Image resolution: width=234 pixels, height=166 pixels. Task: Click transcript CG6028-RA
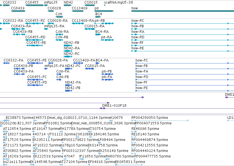(x=57, y=20)
